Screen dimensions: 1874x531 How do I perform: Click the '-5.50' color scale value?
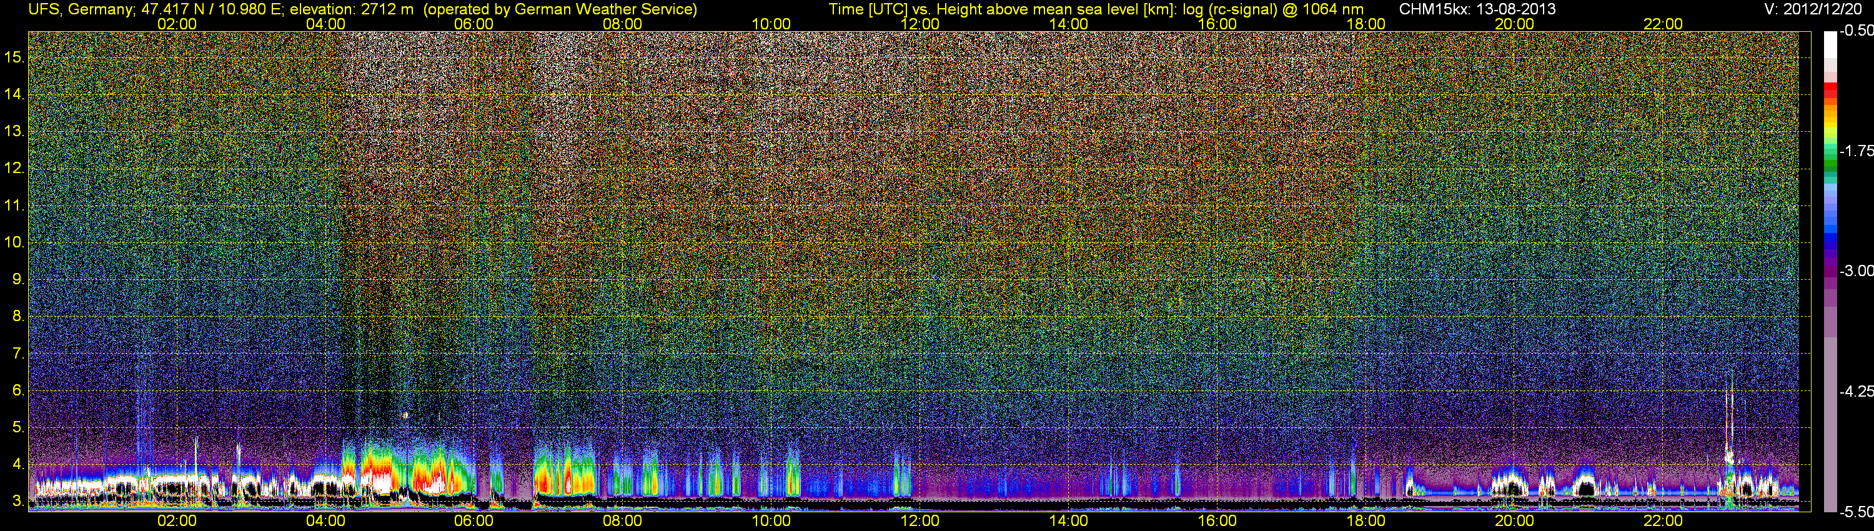1856,512
